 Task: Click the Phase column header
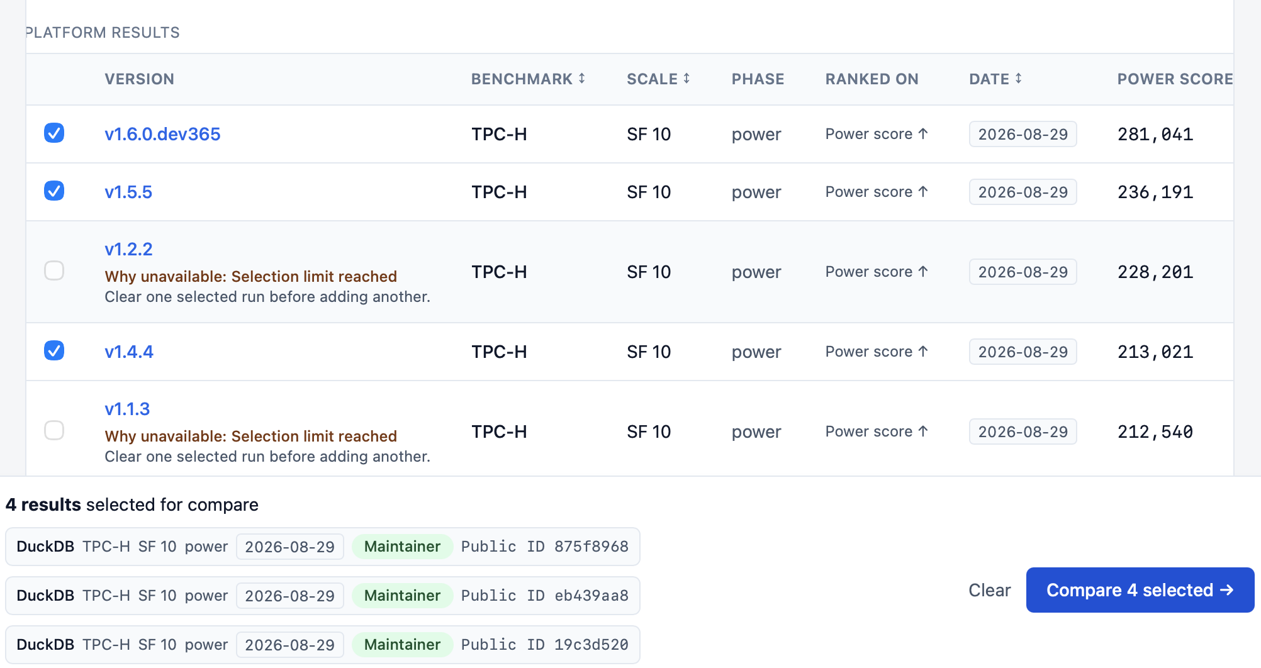pos(758,79)
